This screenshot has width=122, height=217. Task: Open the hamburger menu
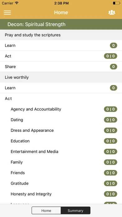7,12
